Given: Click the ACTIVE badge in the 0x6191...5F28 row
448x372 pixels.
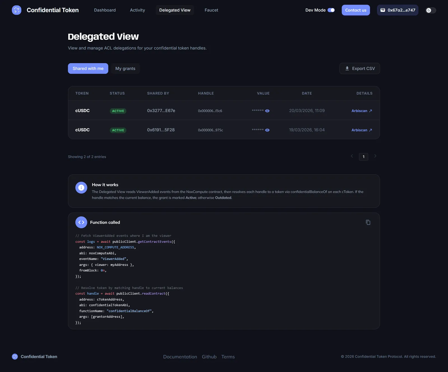Looking at the screenshot, I should [x=118, y=130].
